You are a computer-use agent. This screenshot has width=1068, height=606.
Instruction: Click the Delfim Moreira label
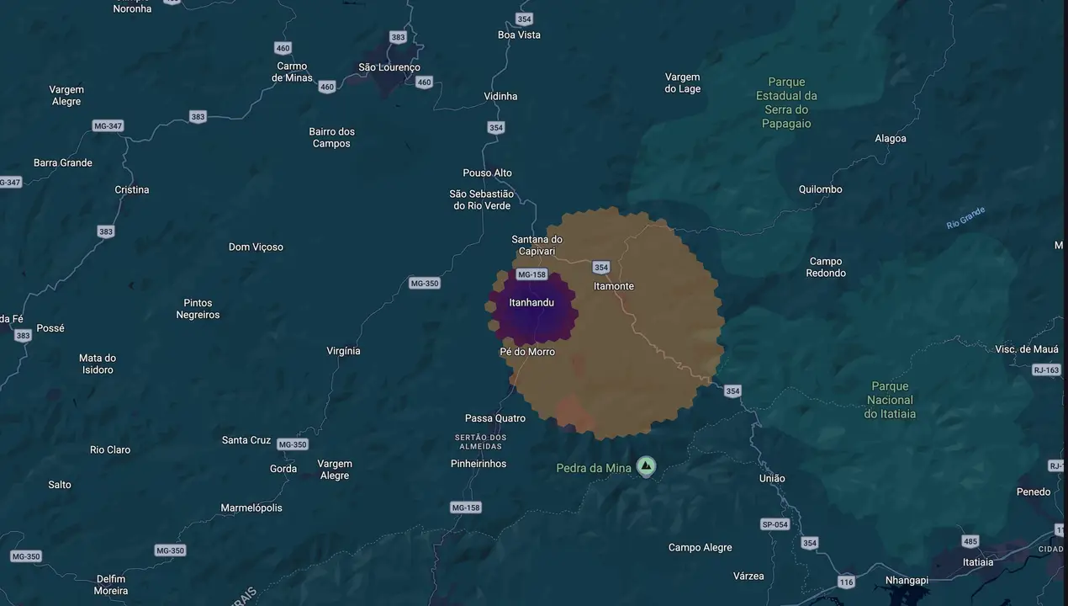(x=111, y=585)
